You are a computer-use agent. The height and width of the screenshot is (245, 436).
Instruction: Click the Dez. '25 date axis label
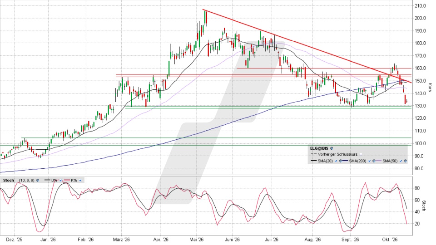click(x=14, y=240)
